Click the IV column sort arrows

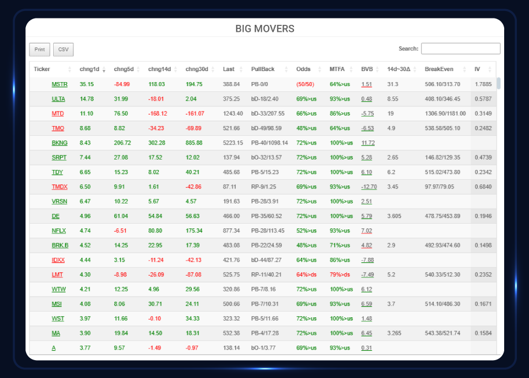point(490,69)
